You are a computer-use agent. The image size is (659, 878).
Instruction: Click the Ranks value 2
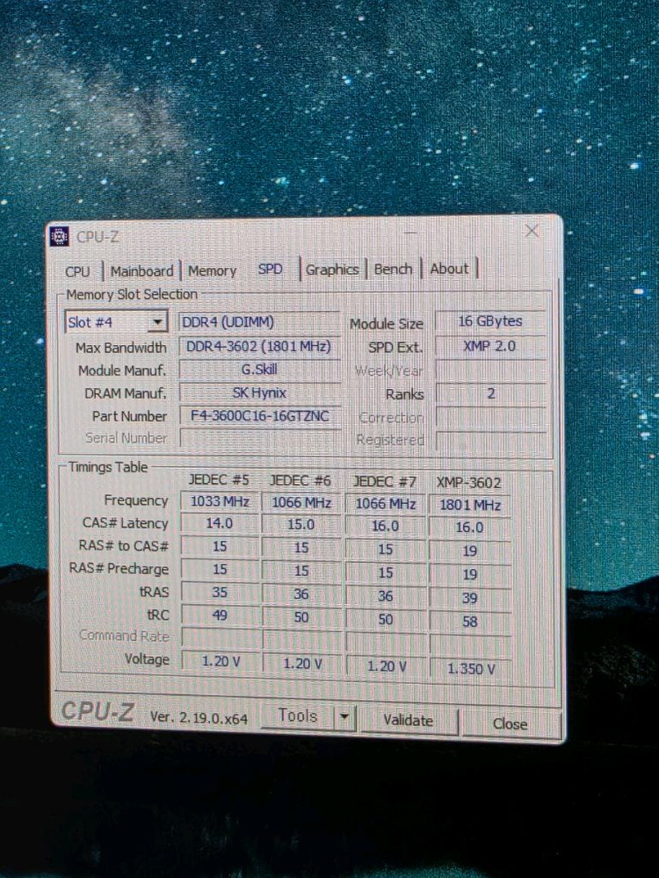[490, 393]
